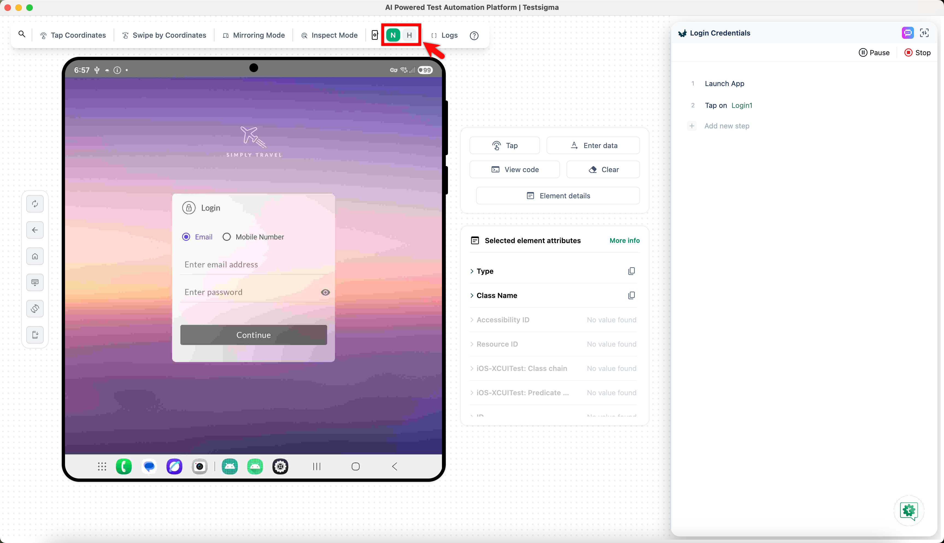Click the Element details button
This screenshot has height=543, width=944.
point(558,196)
